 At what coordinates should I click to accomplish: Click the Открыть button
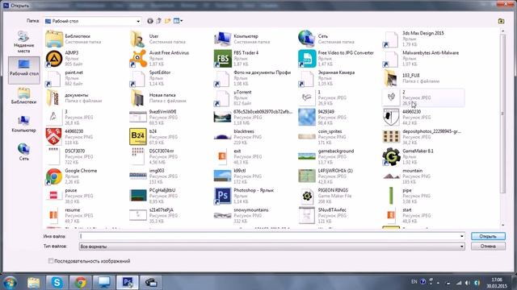[x=488, y=236]
